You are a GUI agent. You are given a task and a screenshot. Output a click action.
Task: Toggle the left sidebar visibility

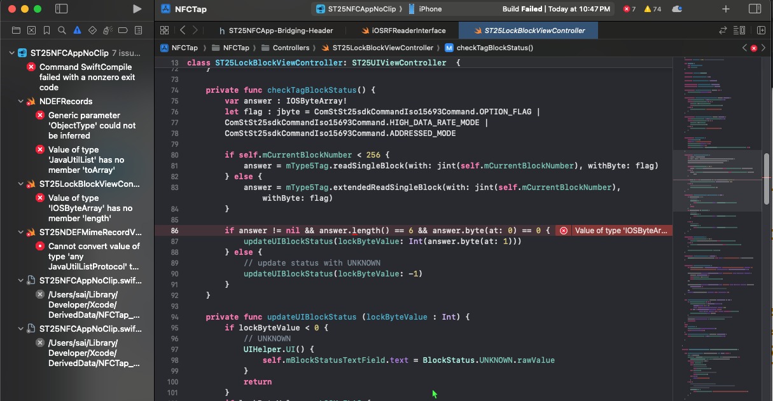click(x=62, y=9)
